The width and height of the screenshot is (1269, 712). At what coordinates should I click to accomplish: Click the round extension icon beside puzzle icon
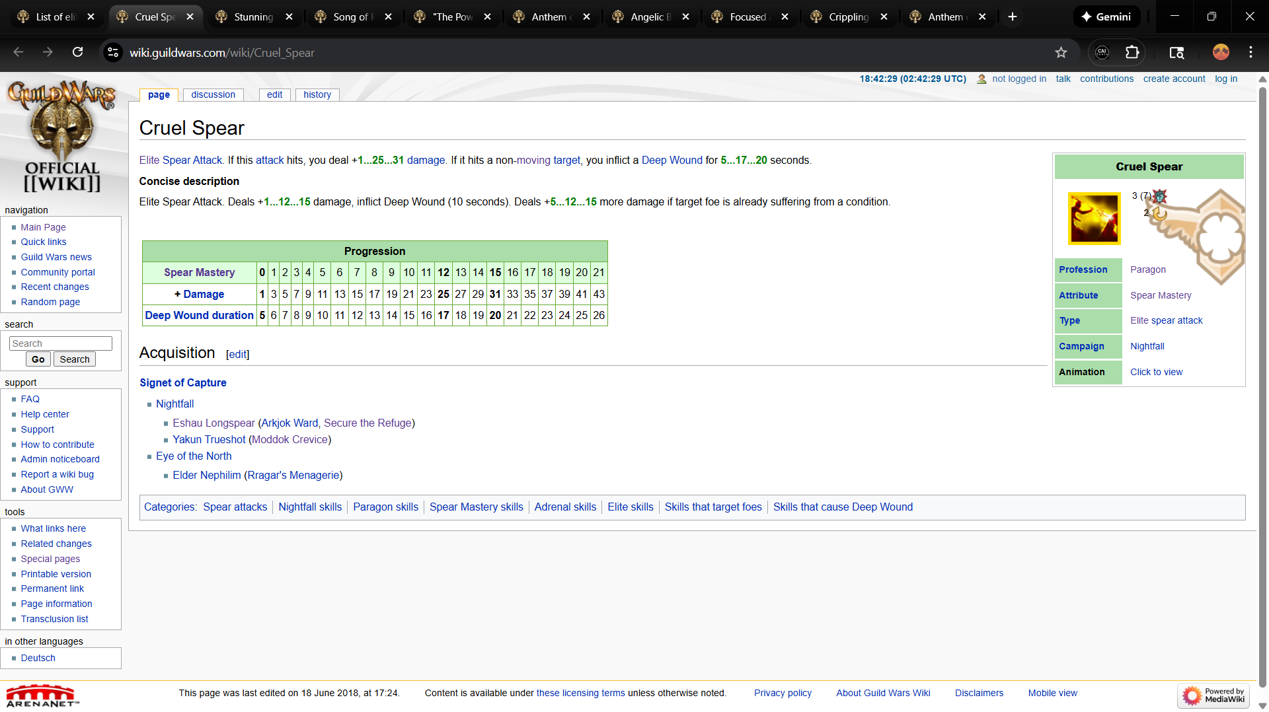(1102, 52)
